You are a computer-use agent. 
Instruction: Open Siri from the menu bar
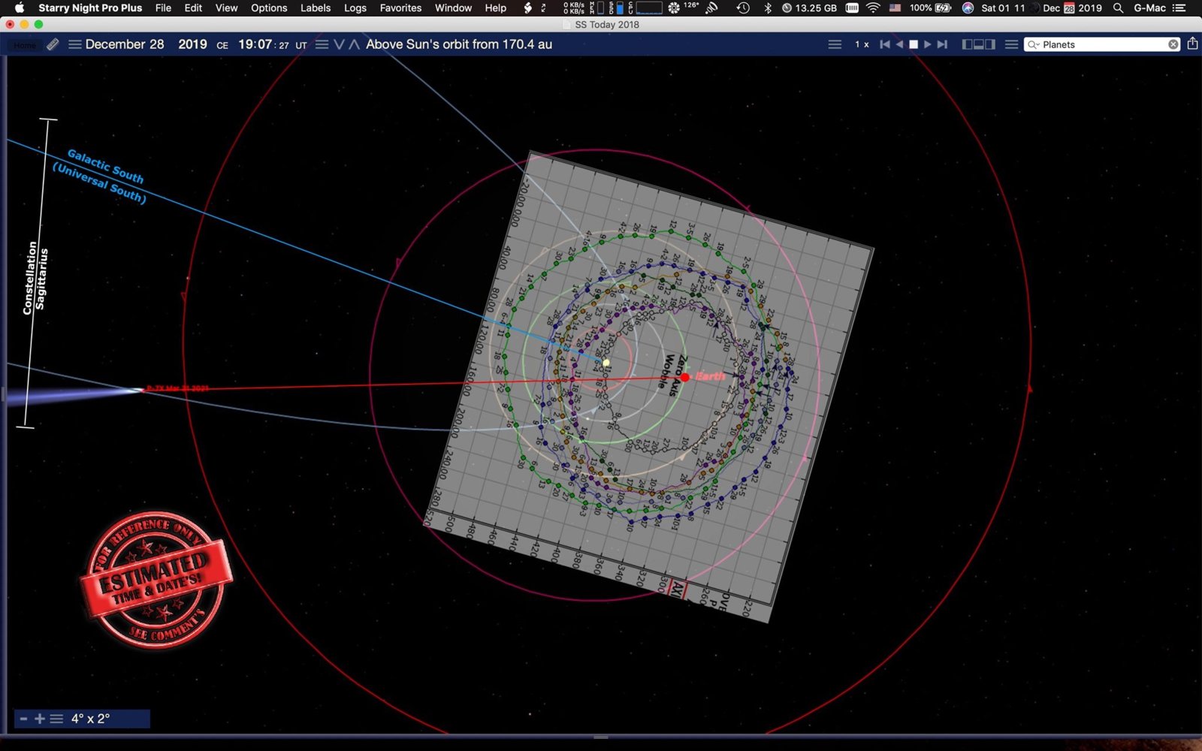968,8
